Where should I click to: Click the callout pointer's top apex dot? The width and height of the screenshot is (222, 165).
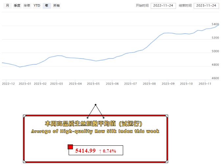96,105
